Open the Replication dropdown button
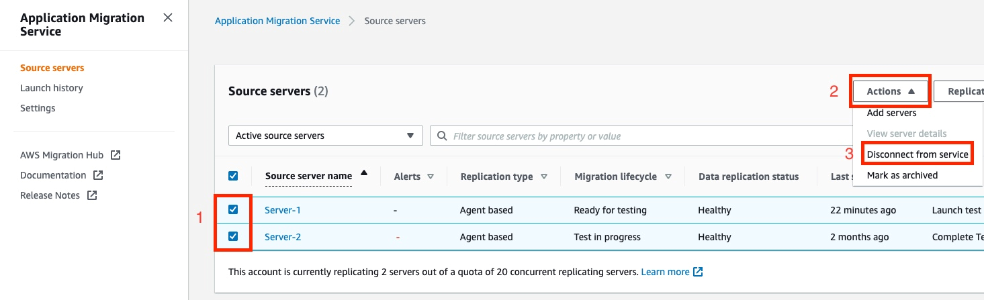Image resolution: width=984 pixels, height=300 pixels. (964, 91)
